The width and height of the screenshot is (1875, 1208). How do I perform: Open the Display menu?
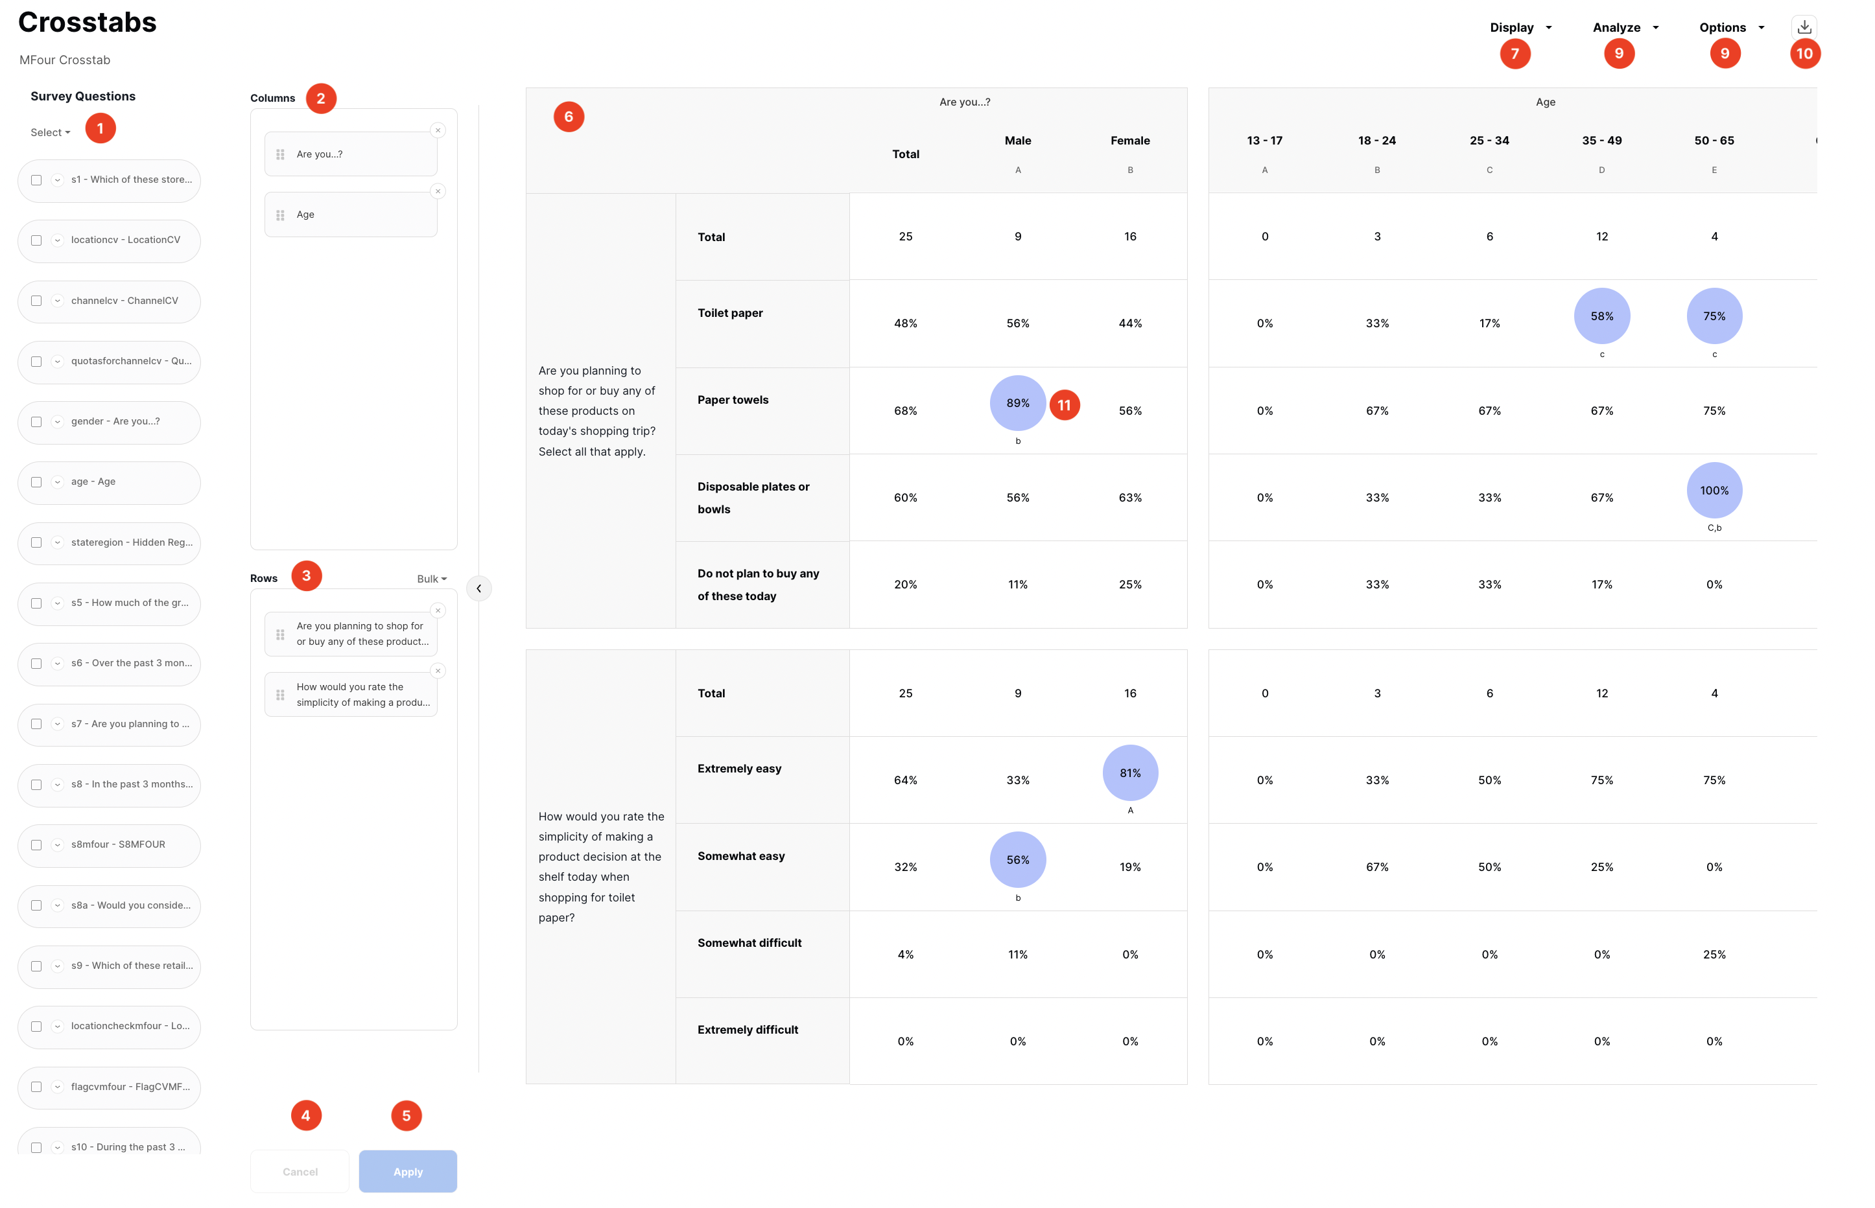coord(1520,27)
